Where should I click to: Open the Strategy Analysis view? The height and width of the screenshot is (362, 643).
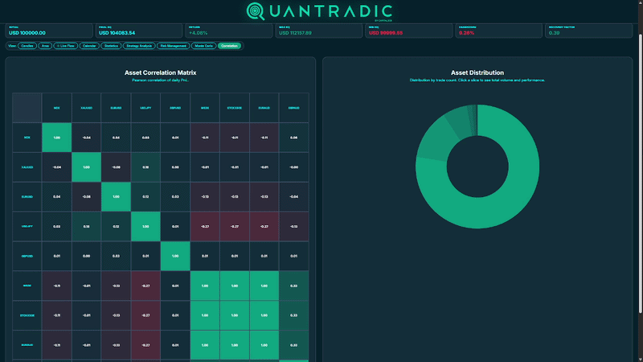(x=139, y=46)
